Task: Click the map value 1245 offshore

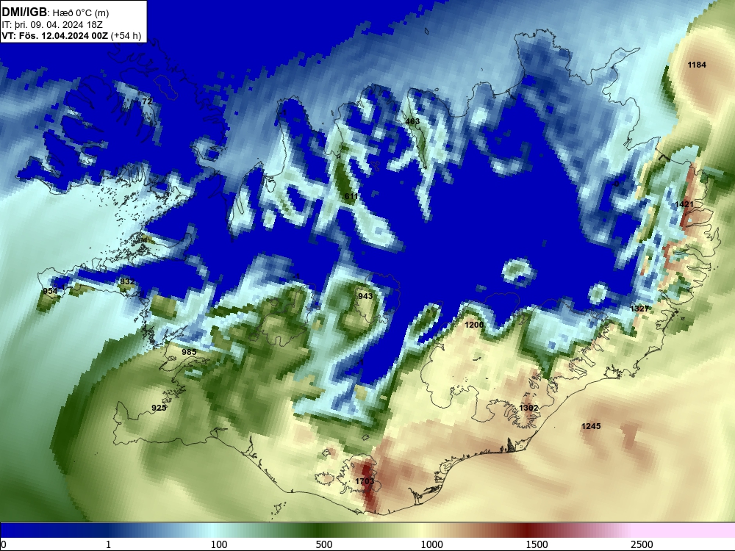Action: point(591,426)
